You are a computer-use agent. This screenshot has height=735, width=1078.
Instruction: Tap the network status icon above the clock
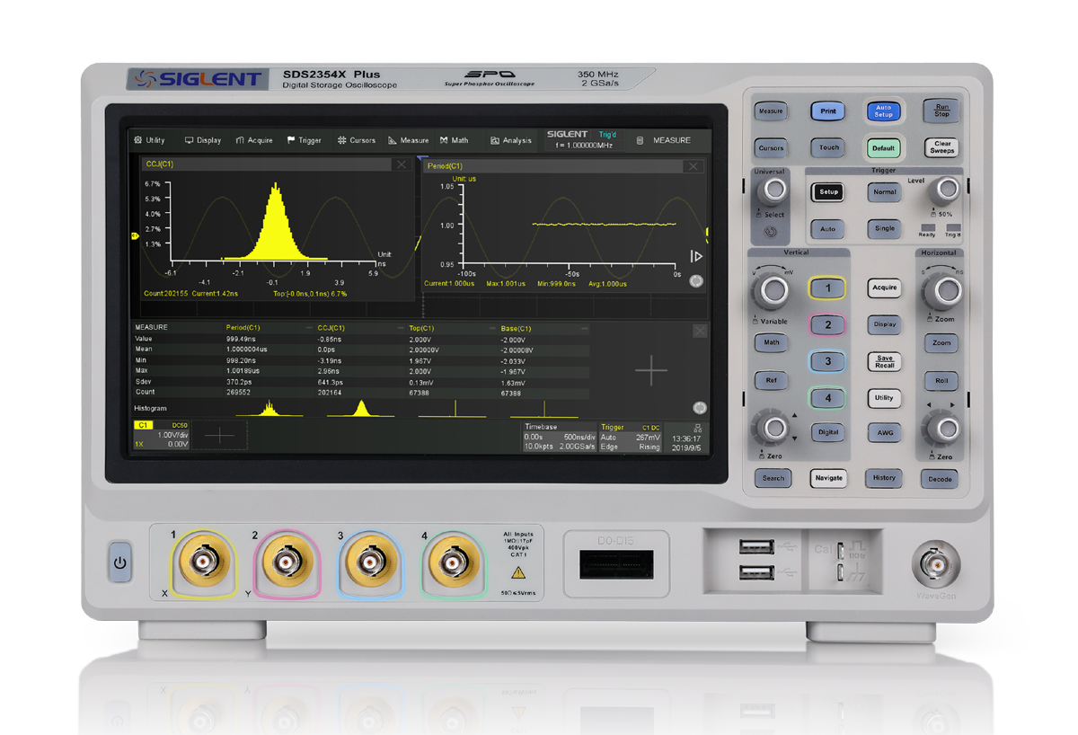[x=696, y=427]
